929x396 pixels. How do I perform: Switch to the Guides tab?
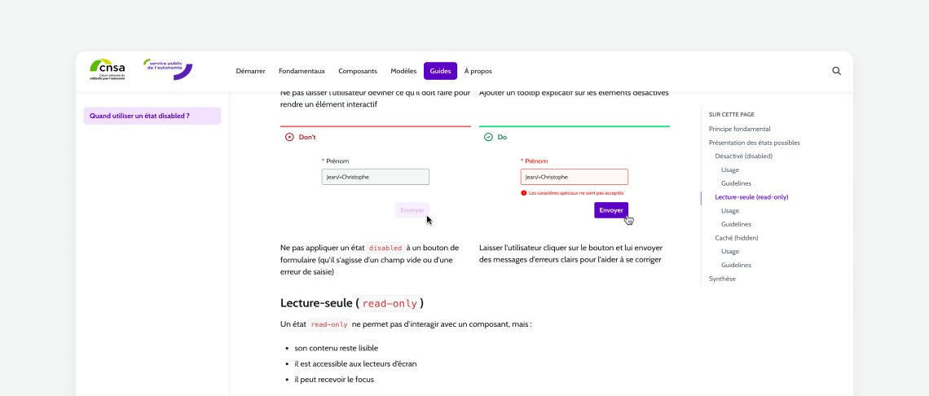point(440,71)
